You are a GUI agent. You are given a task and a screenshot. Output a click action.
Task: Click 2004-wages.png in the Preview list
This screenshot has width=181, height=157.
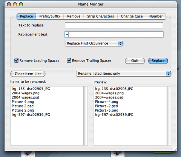[109, 93]
